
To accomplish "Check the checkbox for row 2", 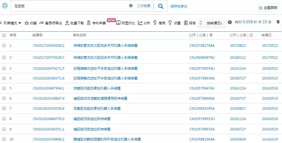I will [4, 57].
